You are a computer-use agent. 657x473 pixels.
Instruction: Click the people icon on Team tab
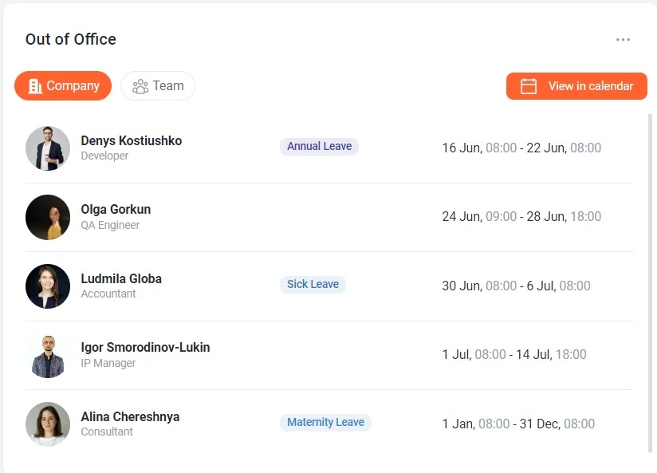coord(140,86)
